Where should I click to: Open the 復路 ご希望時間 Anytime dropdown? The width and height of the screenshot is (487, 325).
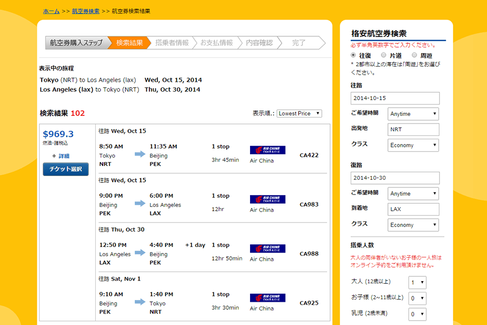[x=413, y=193]
